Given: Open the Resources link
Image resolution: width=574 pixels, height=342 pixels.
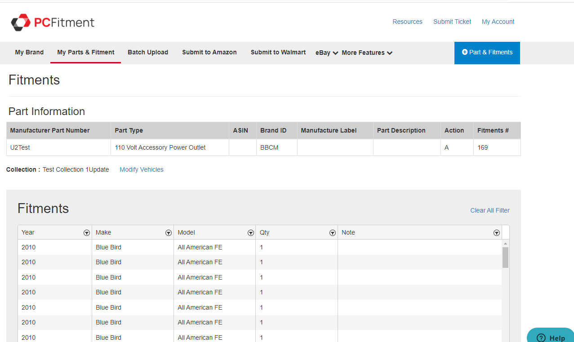Looking at the screenshot, I should 407,22.
